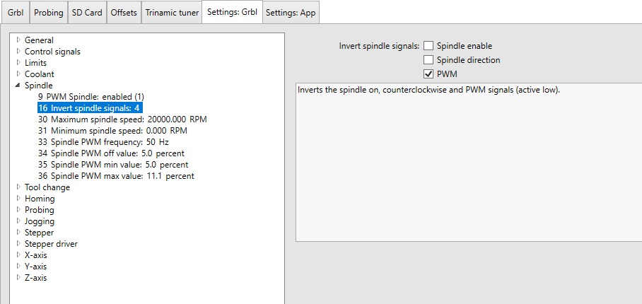Select setting 30 Maximum spindle speed
Image resolution: width=642 pixels, height=304 pixels.
(122, 119)
